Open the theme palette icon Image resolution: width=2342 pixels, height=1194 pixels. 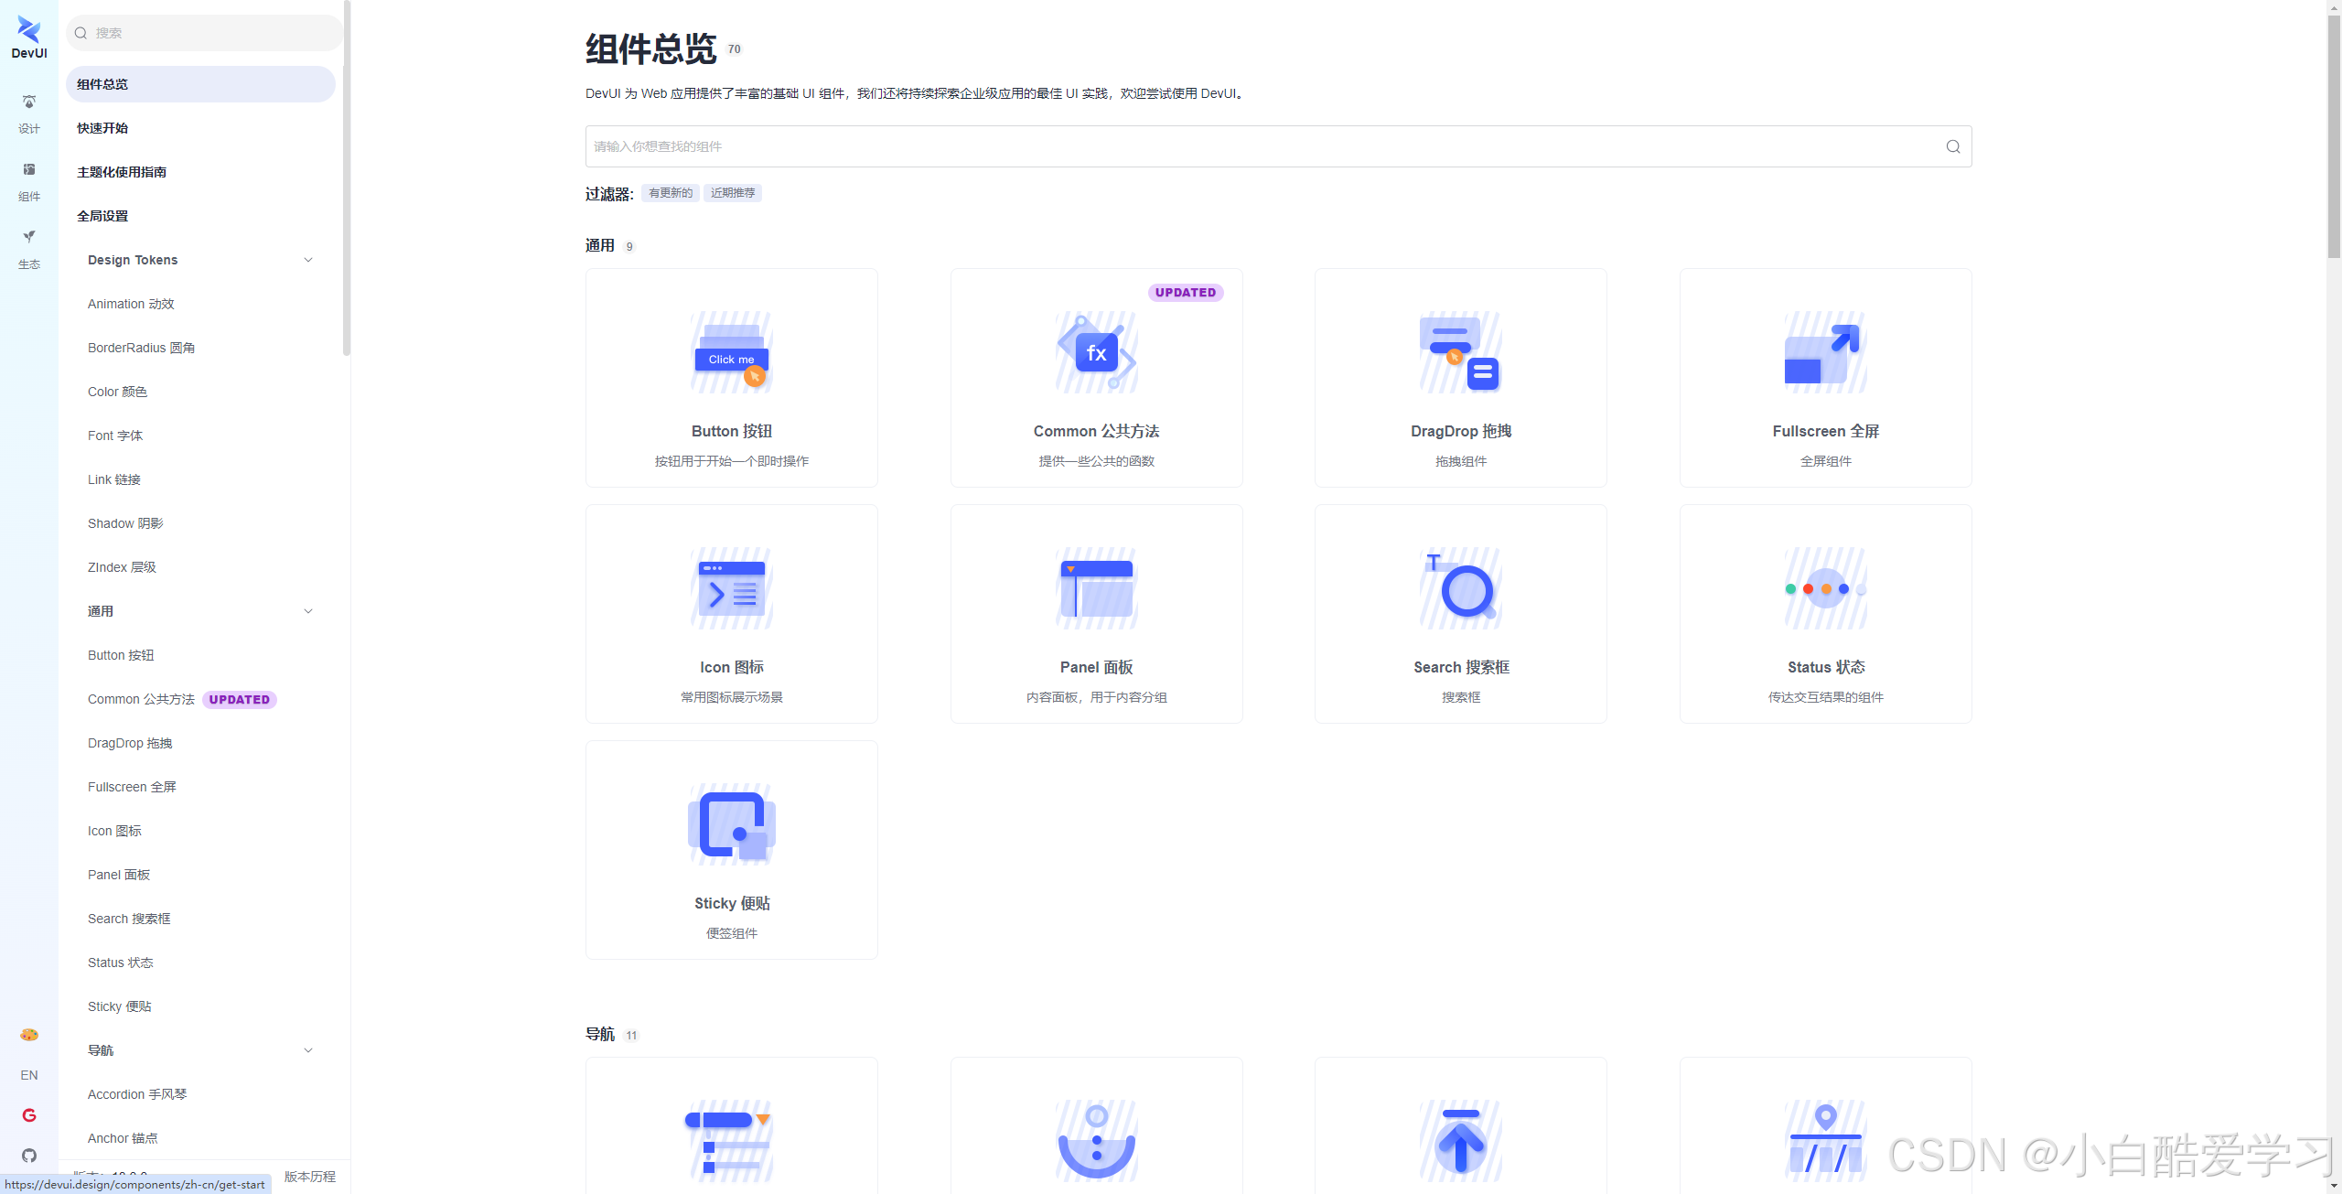tap(29, 1035)
